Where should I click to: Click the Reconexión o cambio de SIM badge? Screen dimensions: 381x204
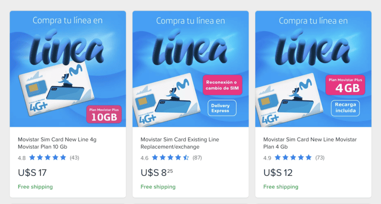[222, 85]
